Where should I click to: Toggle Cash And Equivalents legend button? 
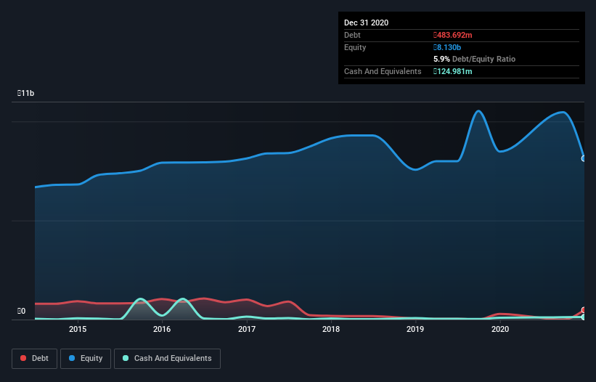tap(167, 359)
